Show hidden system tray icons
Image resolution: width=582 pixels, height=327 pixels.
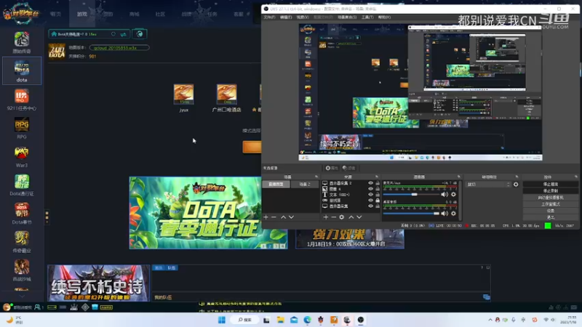tap(490, 320)
